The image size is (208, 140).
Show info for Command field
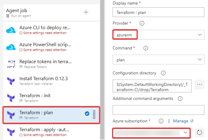tap(146, 48)
